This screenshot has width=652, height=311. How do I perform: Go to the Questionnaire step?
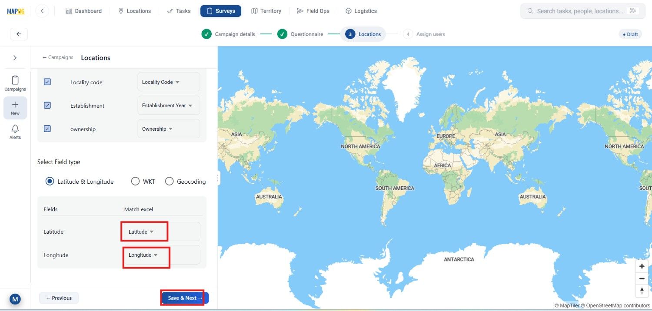(300, 34)
